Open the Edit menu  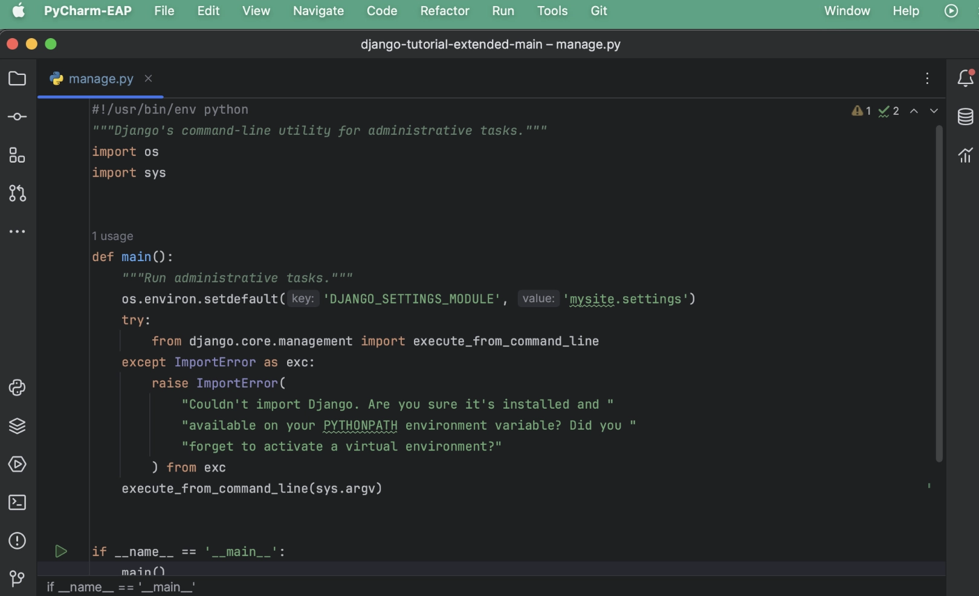tap(208, 11)
